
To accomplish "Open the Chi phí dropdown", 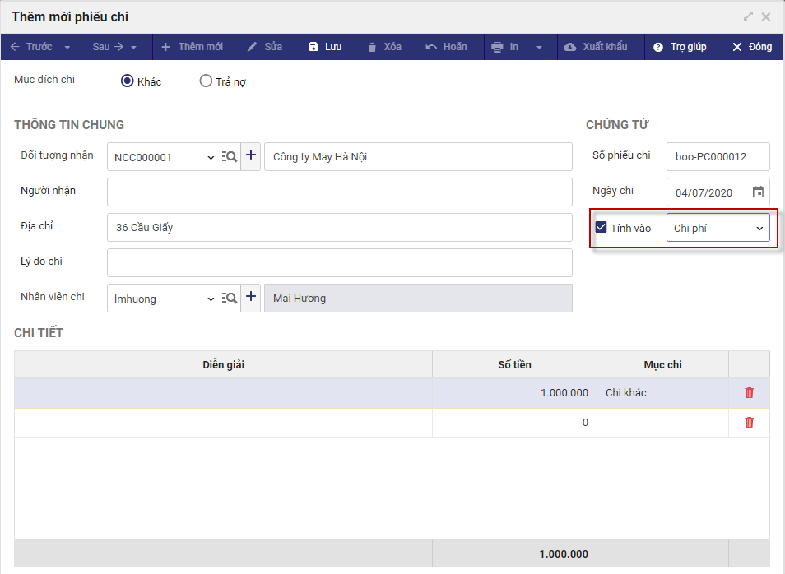I will pyautogui.click(x=718, y=228).
